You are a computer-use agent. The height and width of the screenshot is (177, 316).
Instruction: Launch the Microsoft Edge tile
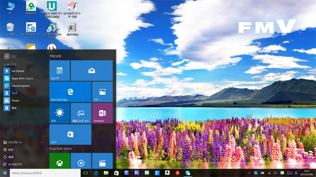[70, 92]
